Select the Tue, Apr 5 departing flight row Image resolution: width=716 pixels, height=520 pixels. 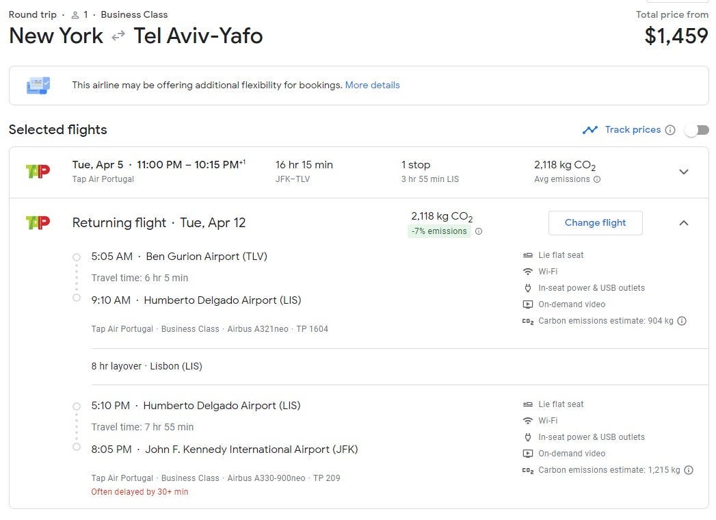(274, 171)
